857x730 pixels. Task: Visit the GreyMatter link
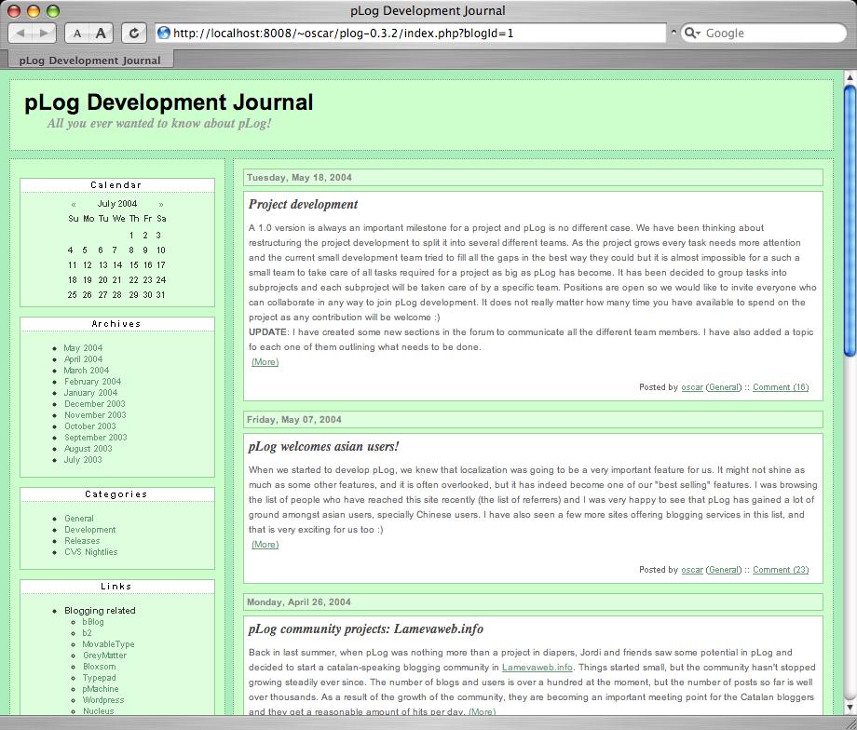[x=104, y=656]
